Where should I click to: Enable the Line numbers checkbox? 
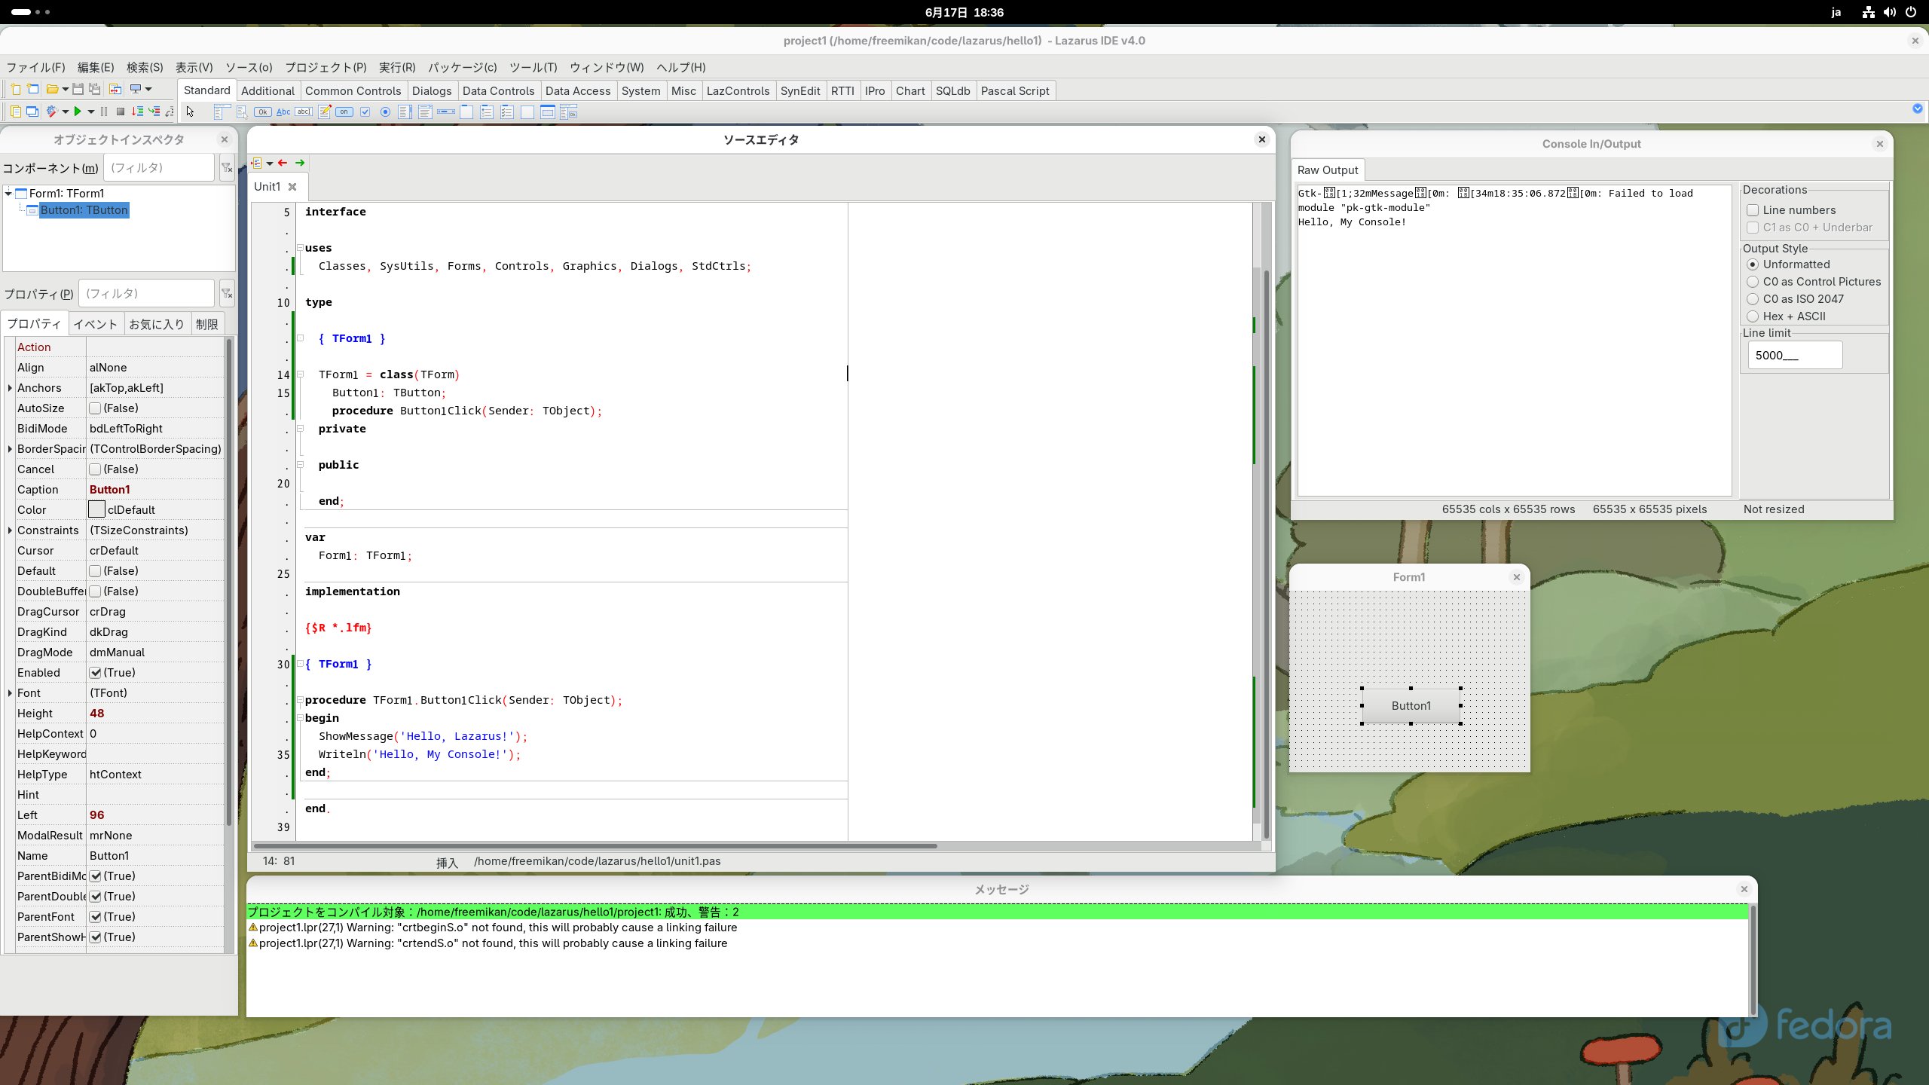coord(1753,210)
